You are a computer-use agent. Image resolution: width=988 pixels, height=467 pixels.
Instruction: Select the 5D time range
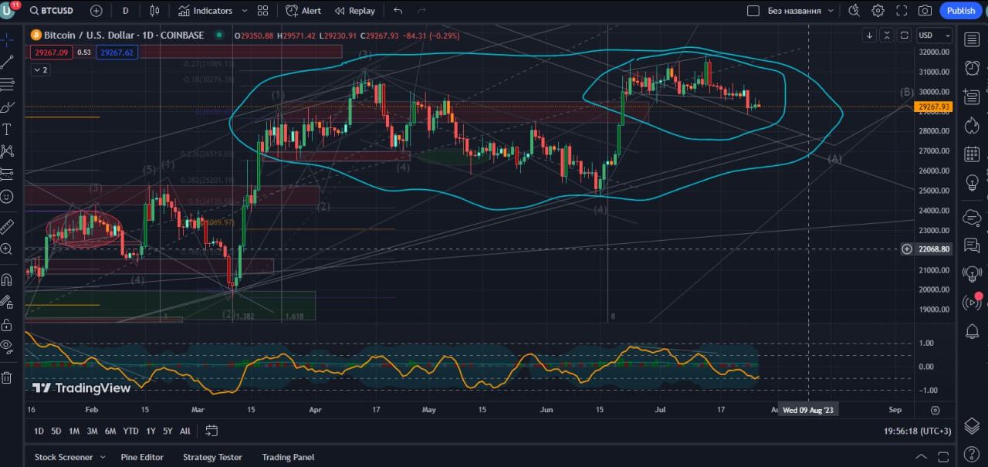(x=56, y=431)
